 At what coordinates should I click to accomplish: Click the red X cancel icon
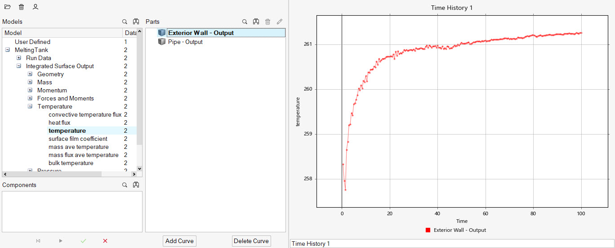pos(105,241)
